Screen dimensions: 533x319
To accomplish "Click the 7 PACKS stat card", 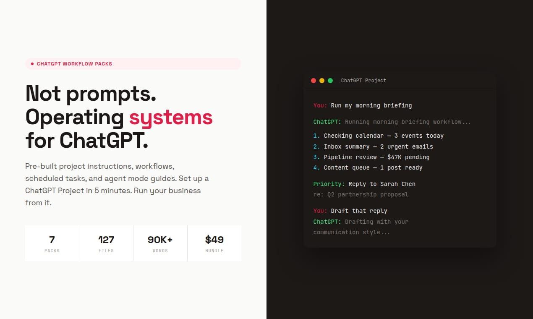I will point(52,243).
